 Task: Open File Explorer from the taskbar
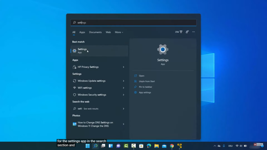pos(156,146)
